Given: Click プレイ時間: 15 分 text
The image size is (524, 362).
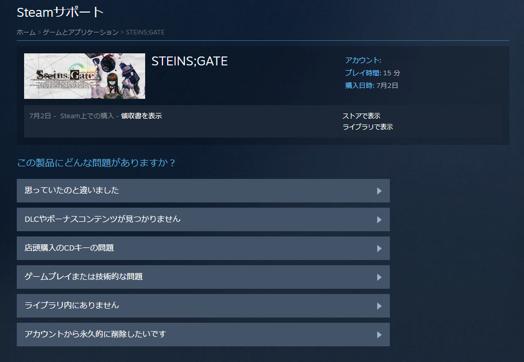Looking at the screenshot, I should click(x=373, y=73).
